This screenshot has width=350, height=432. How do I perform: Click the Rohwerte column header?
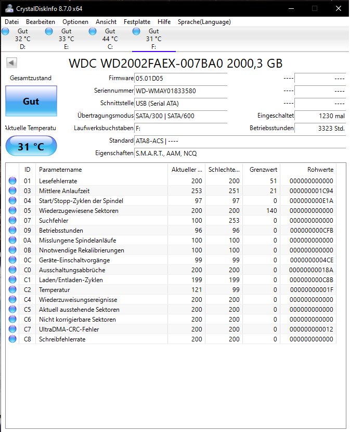(x=308, y=170)
